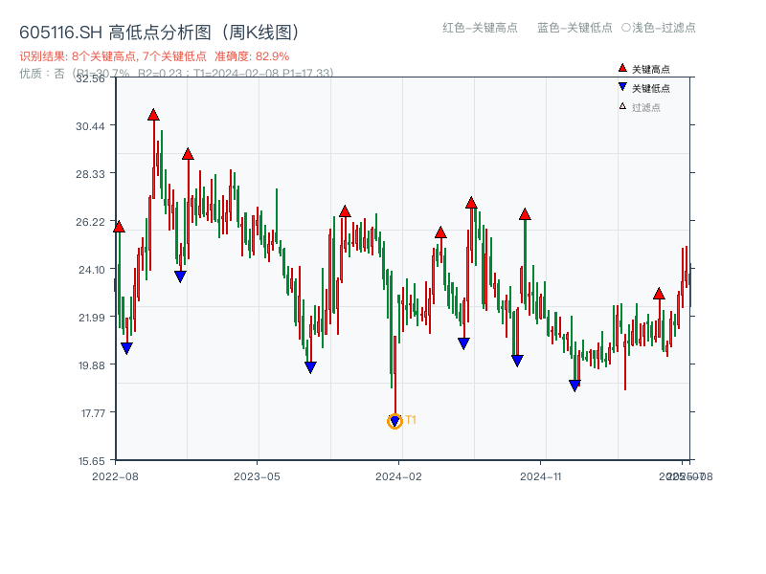This screenshot has width=766, height=574.
Task: Select the blue key-low marker near 20.8 in spring 2024
Action: click(x=463, y=343)
